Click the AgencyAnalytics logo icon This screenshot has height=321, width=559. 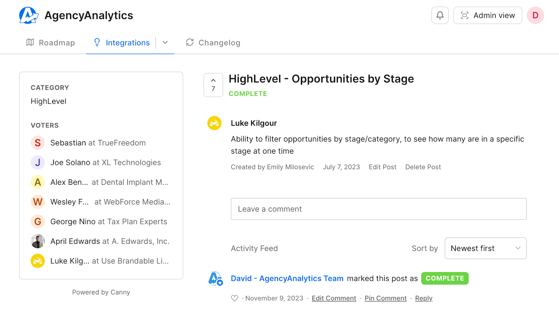tap(29, 15)
